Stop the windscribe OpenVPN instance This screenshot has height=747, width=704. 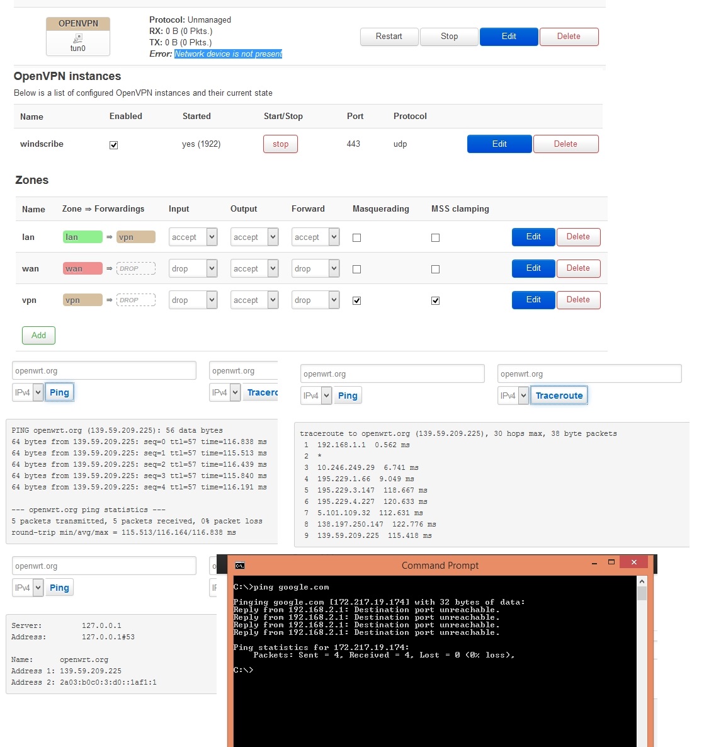(280, 144)
